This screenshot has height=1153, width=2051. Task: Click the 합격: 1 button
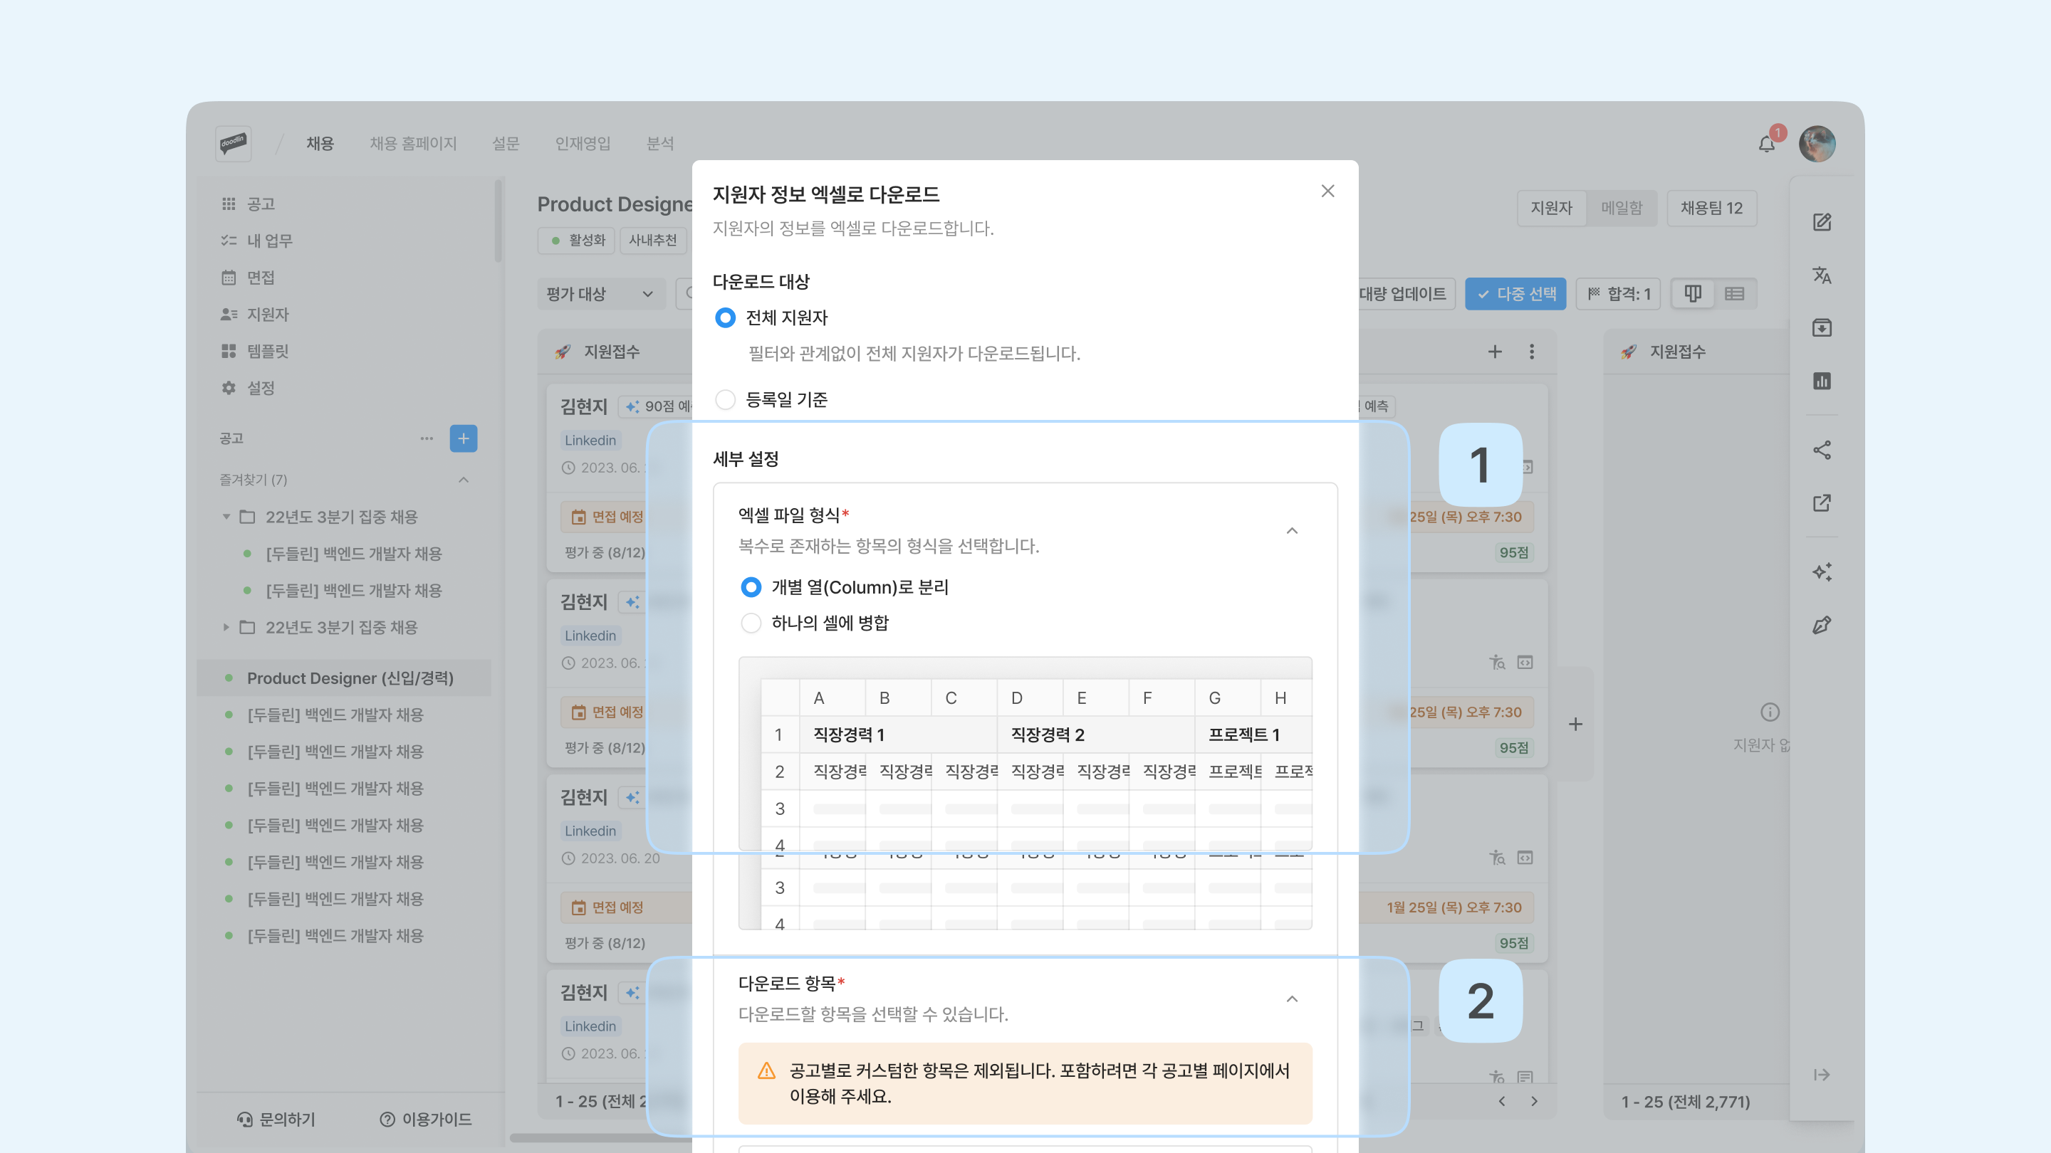pyautogui.click(x=1619, y=294)
